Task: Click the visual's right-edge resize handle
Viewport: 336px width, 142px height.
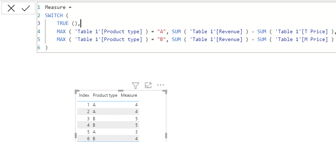Action: (x=166, y=135)
